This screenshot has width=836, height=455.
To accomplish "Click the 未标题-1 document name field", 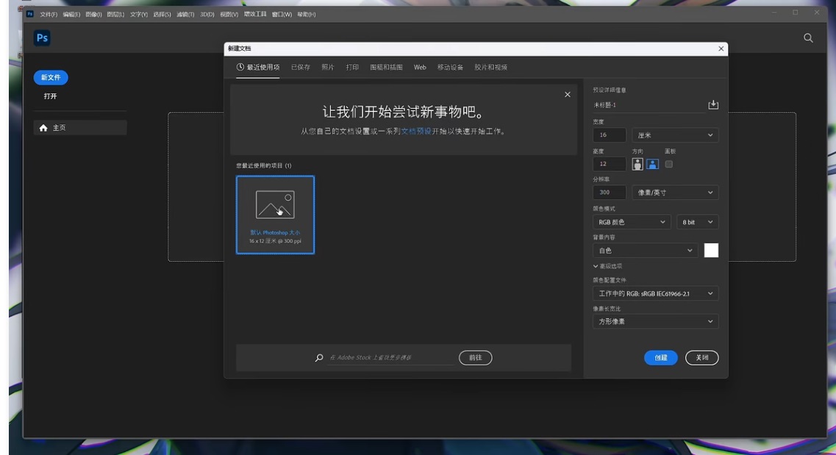I will pyautogui.click(x=649, y=105).
